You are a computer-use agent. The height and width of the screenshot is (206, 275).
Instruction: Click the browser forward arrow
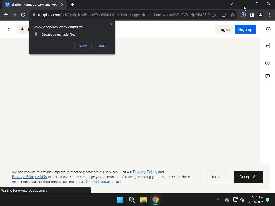point(15,15)
